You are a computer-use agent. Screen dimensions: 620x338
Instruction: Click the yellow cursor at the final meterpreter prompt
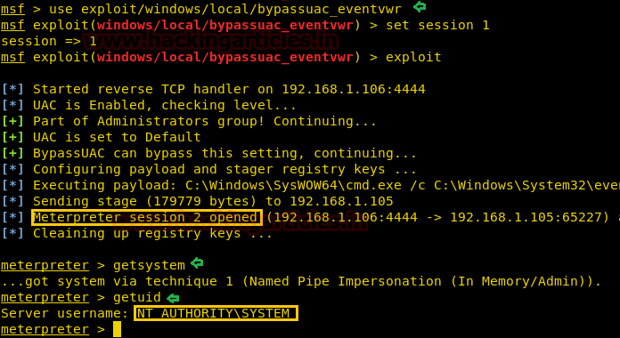(117, 329)
